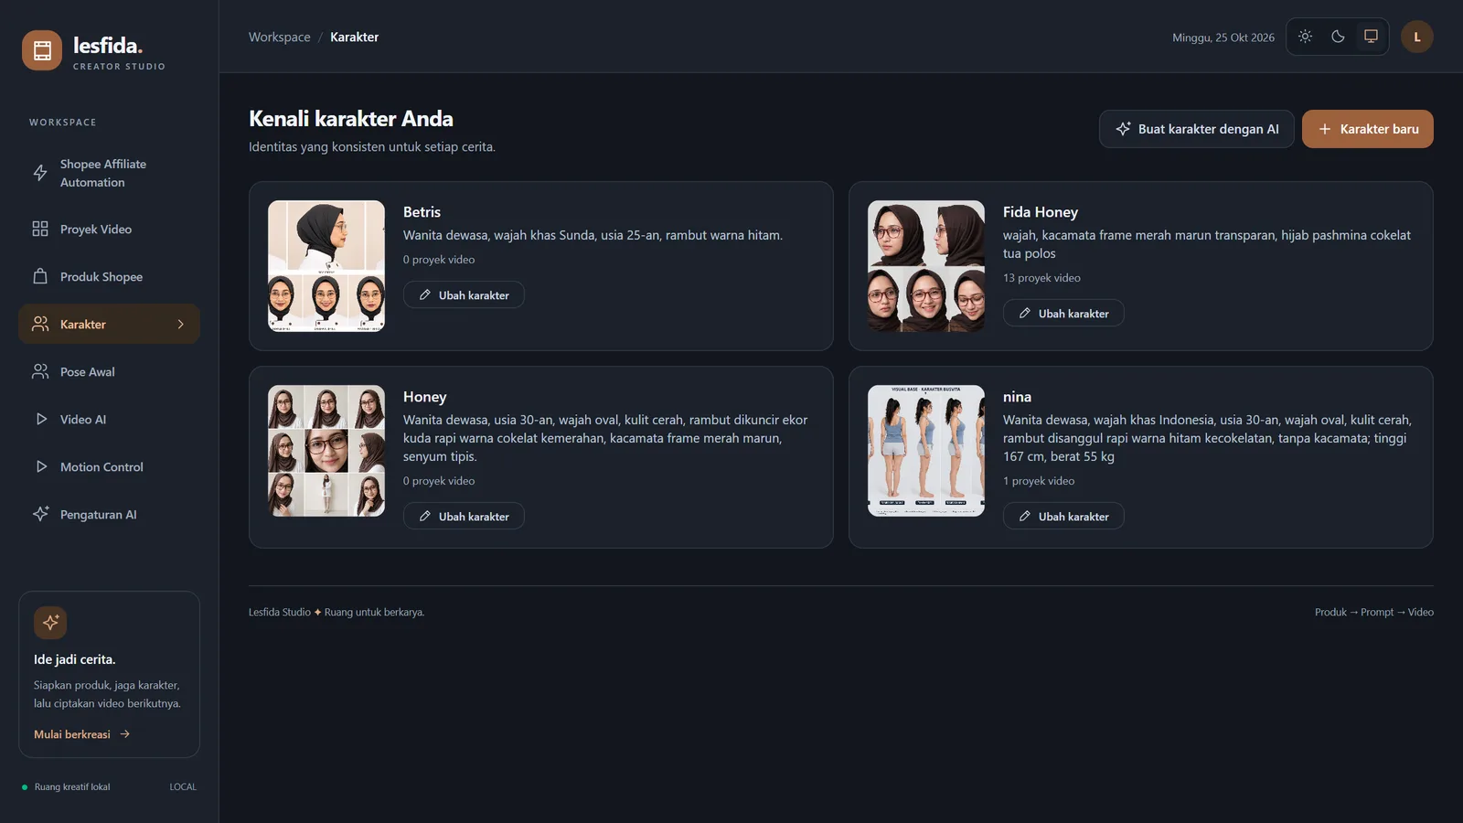View the nina character reference image
This screenshot has height=823, width=1463.
926,451
